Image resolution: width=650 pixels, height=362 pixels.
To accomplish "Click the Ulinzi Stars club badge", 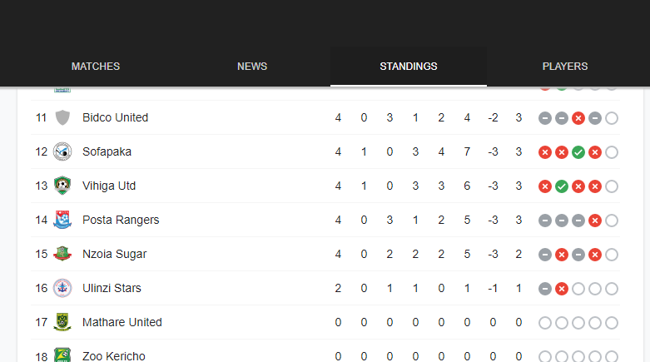I will [x=62, y=288].
